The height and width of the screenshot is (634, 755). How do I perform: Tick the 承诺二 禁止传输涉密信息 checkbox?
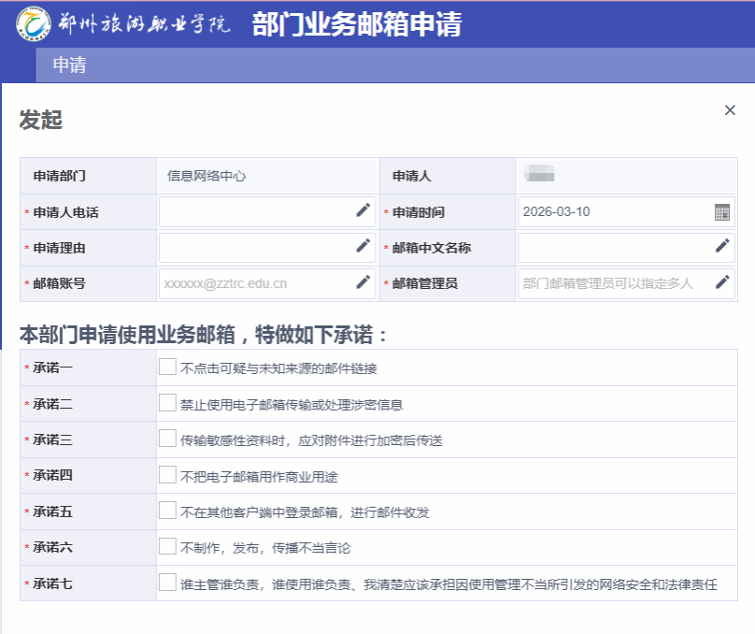(x=167, y=403)
